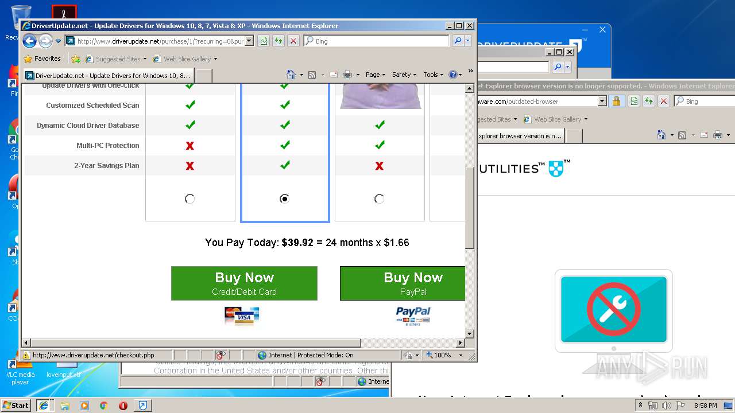Select the highlighted 2-year plan radio button
The image size is (735, 413).
tap(284, 198)
